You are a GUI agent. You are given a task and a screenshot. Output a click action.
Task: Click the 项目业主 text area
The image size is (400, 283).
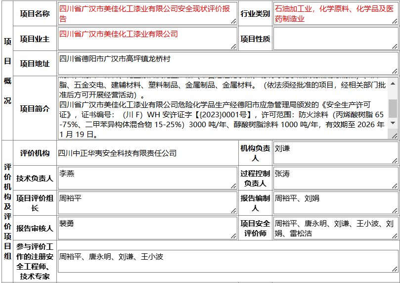(x=147, y=39)
